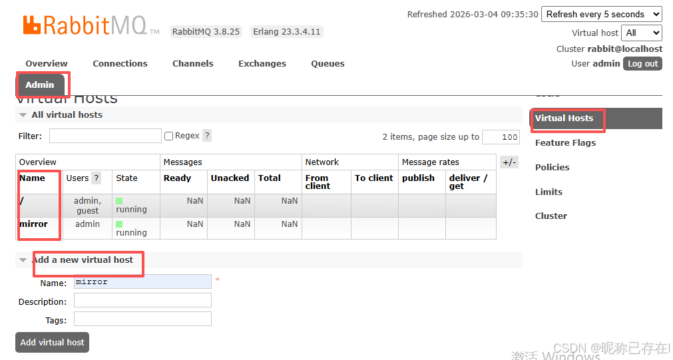Image resolution: width=673 pixels, height=360 pixels.
Task: Open Feature Flags in the side menu
Action: click(x=565, y=143)
